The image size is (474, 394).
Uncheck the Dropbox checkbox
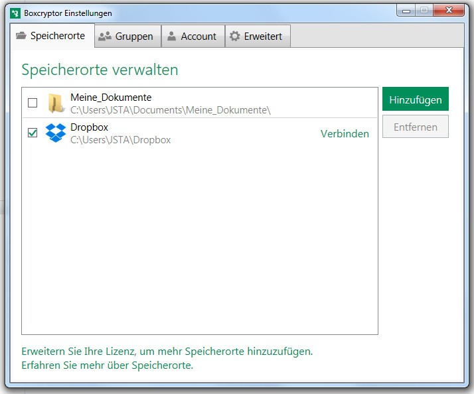click(33, 133)
